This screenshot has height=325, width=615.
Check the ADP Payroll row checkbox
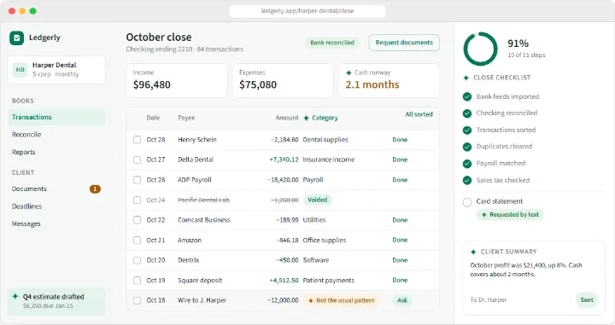pyautogui.click(x=137, y=180)
